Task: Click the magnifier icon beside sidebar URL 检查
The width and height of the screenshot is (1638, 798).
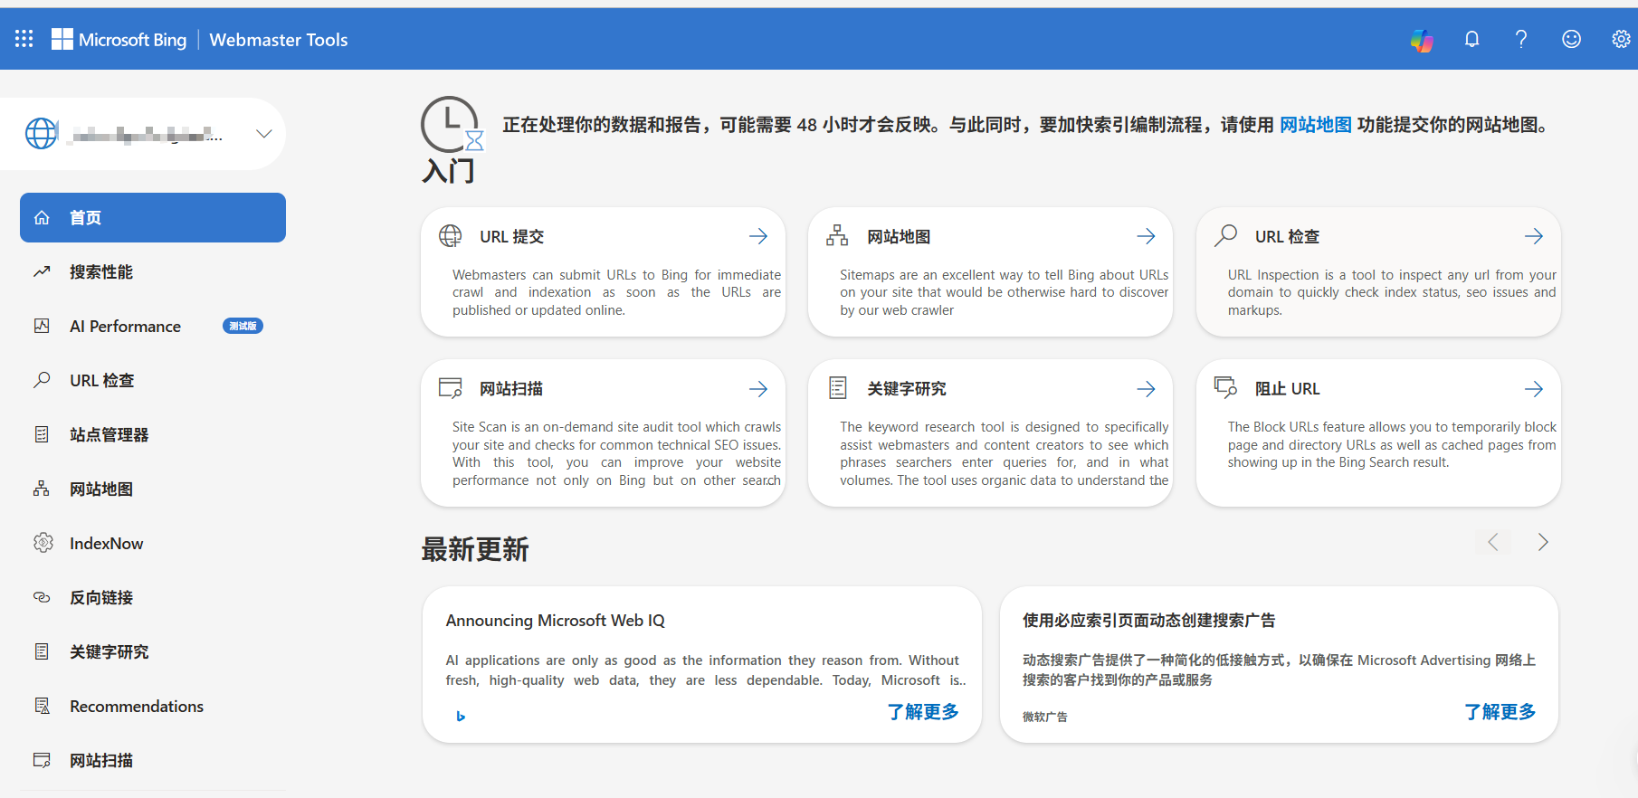Action: pyautogui.click(x=42, y=380)
